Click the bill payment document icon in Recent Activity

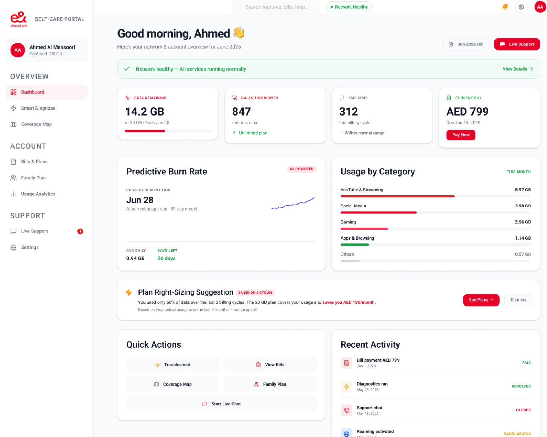tap(346, 363)
